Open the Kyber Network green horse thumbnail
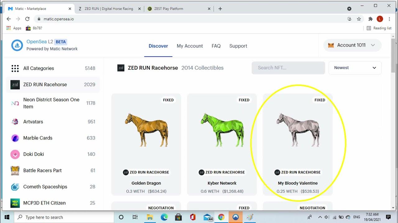Screen dimensions: 398x223 (x=222, y=130)
